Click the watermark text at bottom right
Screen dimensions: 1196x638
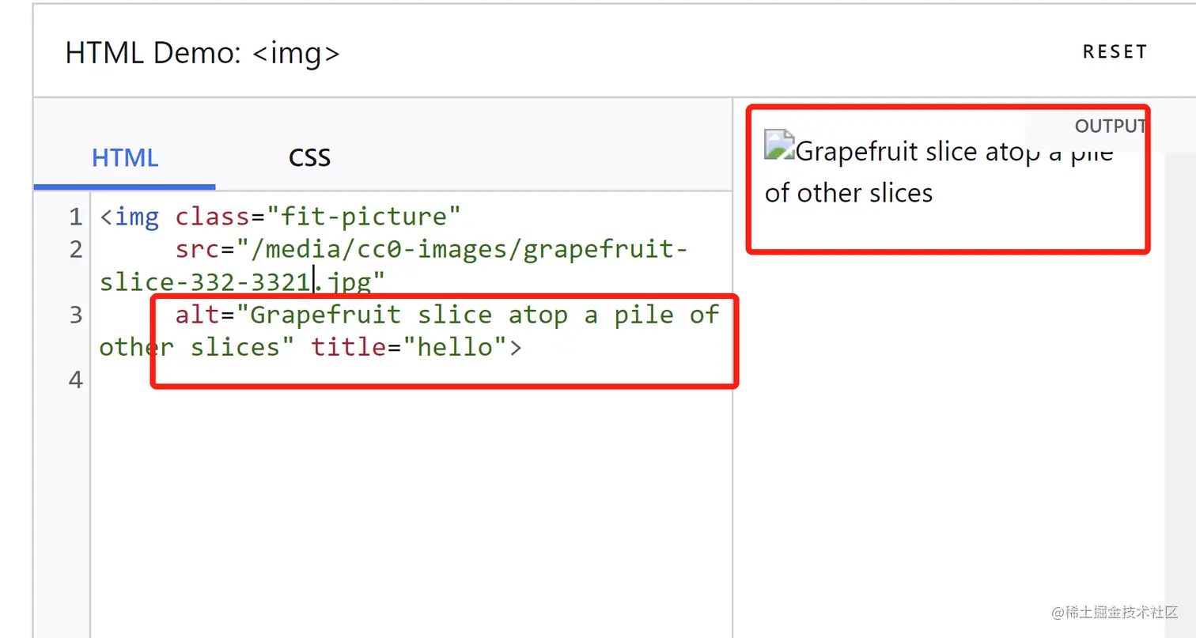click(x=1115, y=613)
